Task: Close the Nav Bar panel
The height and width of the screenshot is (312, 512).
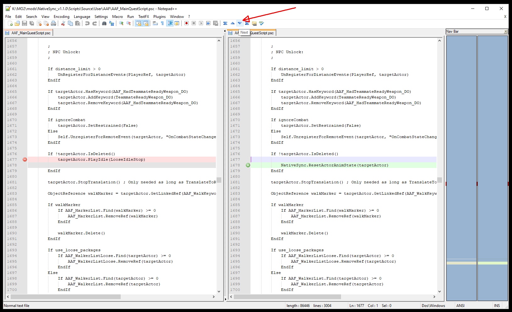Action: tap(506, 31)
